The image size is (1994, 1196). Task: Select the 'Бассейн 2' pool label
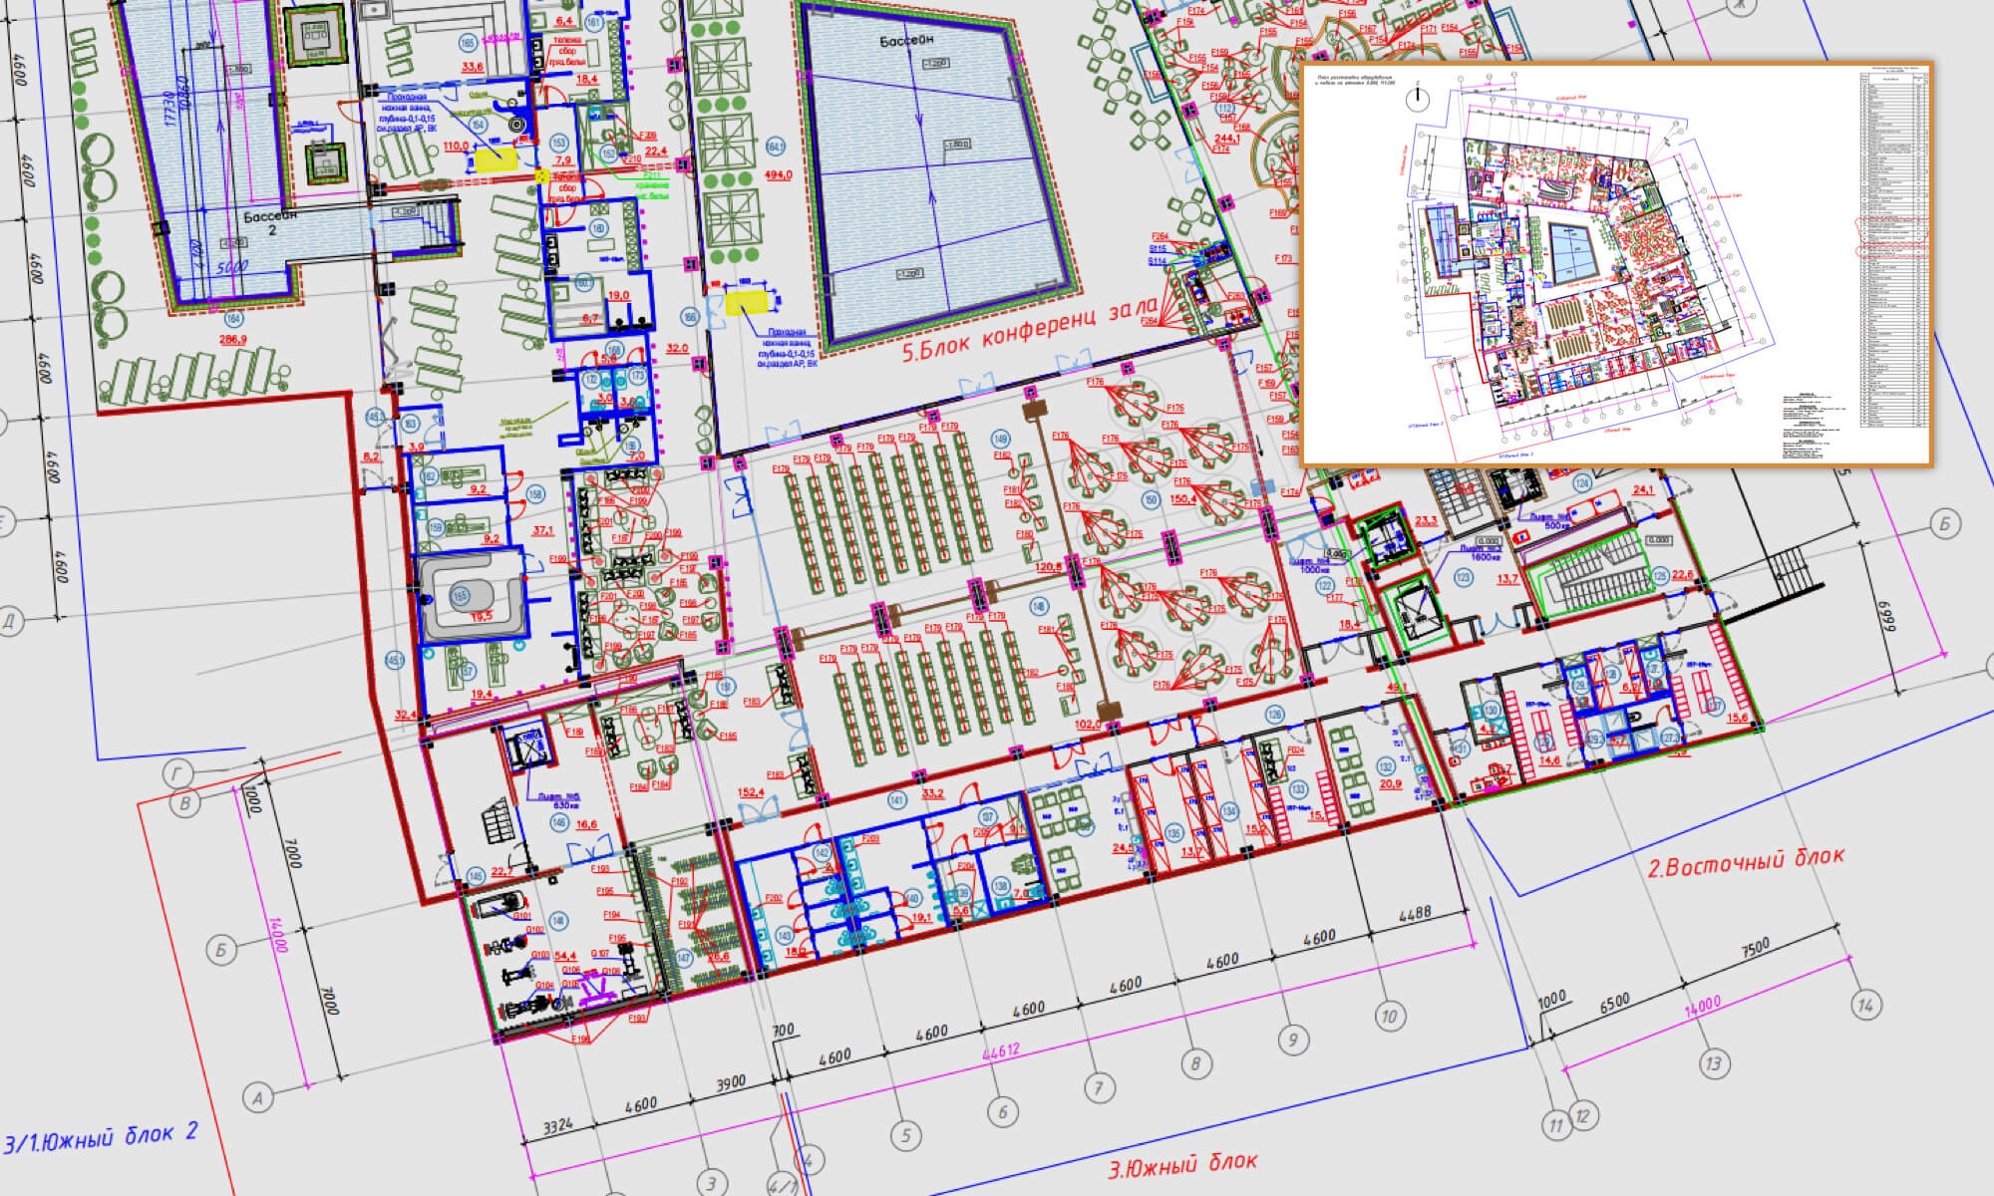coord(270,222)
